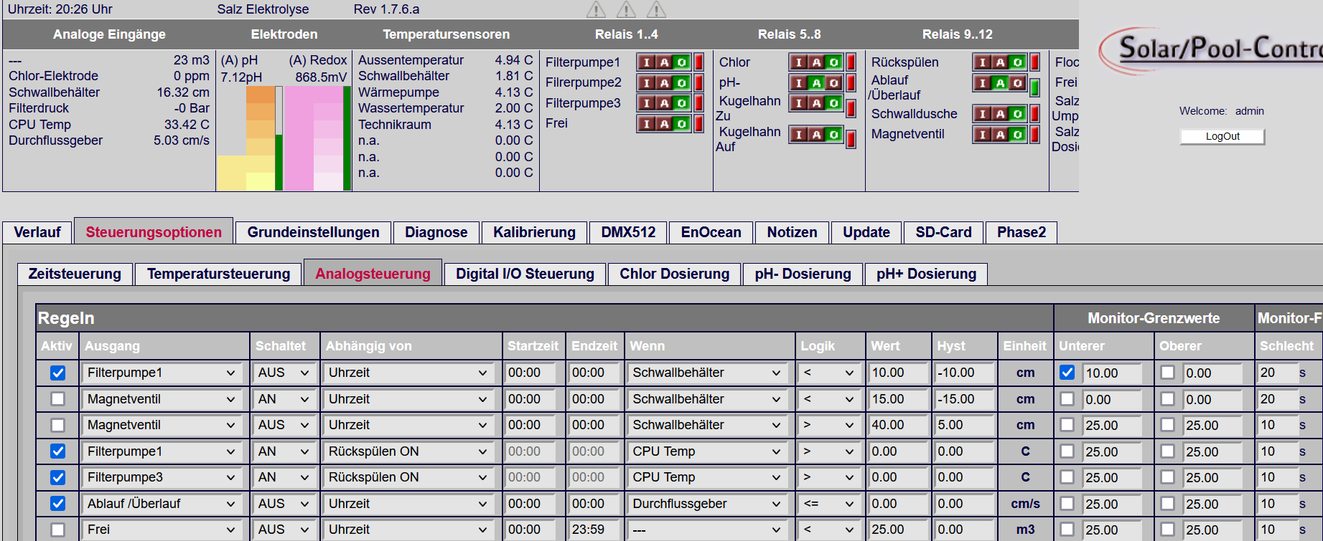1323x541 pixels.
Task: Open pH- Dosierung sub-tab
Action: tap(803, 274)
